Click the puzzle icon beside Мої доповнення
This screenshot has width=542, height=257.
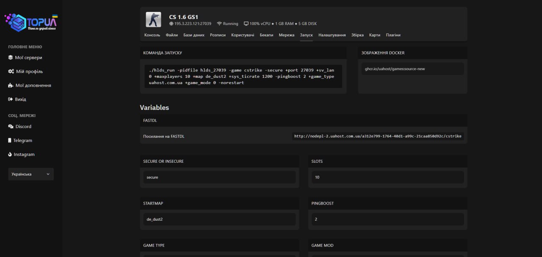[11, 85]
